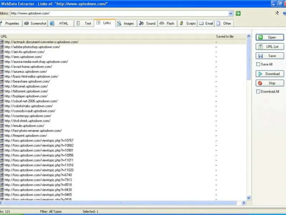The width and height of the screenshot is (286, 215).
Task: Select the viewtopic.php?t=7913 link
Action: [38, 180]
